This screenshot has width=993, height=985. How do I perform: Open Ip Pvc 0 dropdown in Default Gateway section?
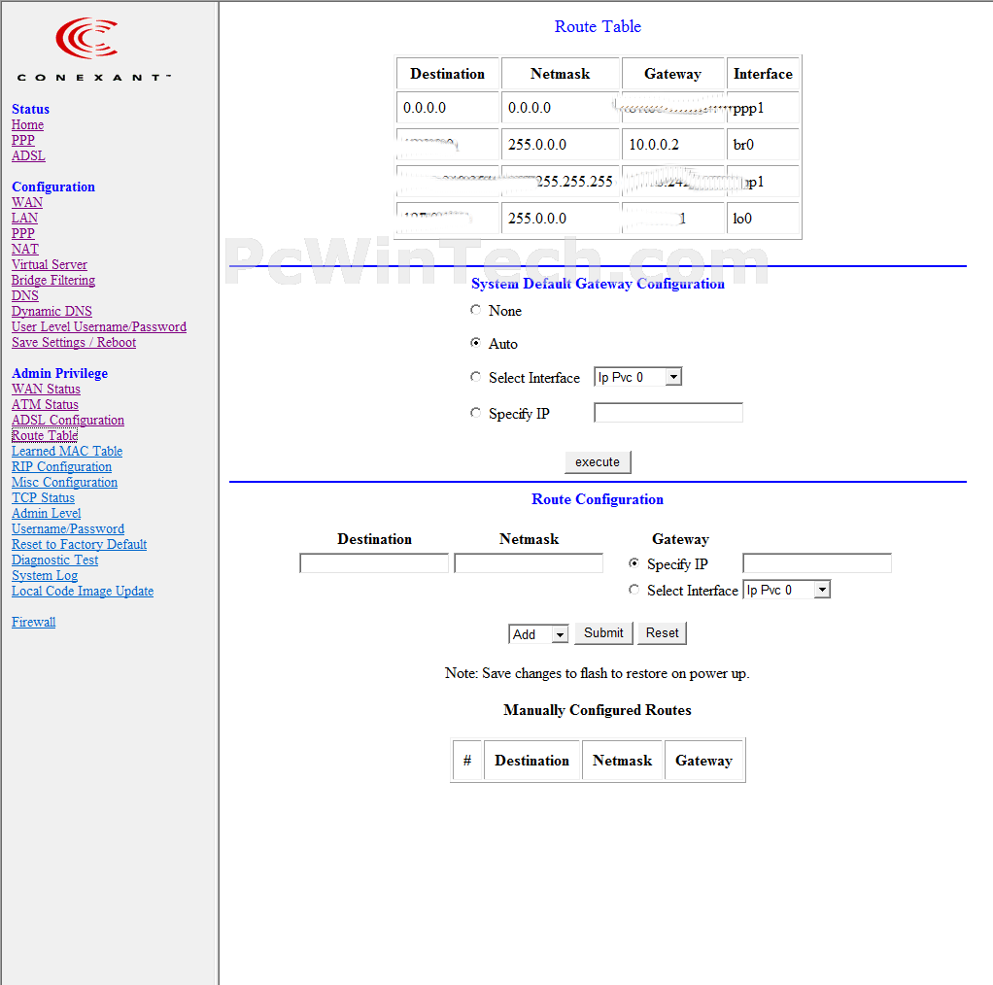(x=637, y=377)
